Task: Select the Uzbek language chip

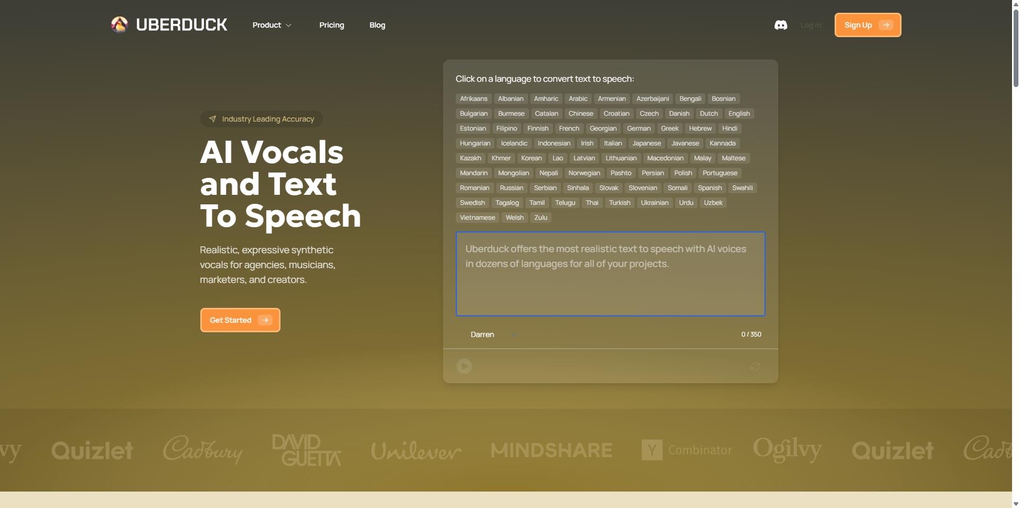Action: coord(713,203)
